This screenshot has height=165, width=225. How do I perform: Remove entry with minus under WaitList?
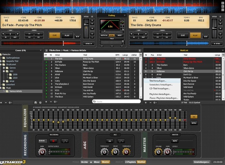tap(150, 103)
